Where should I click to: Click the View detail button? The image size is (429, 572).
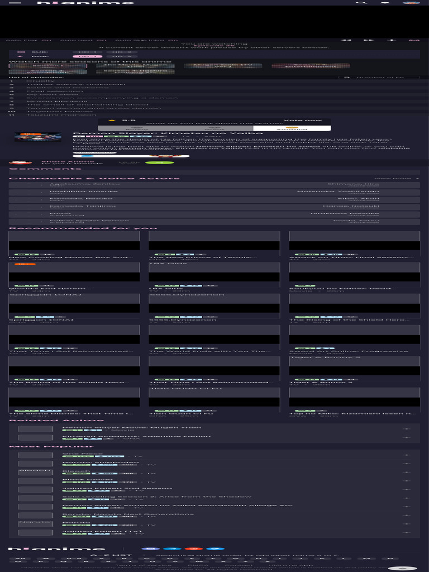tap(94, 152)
